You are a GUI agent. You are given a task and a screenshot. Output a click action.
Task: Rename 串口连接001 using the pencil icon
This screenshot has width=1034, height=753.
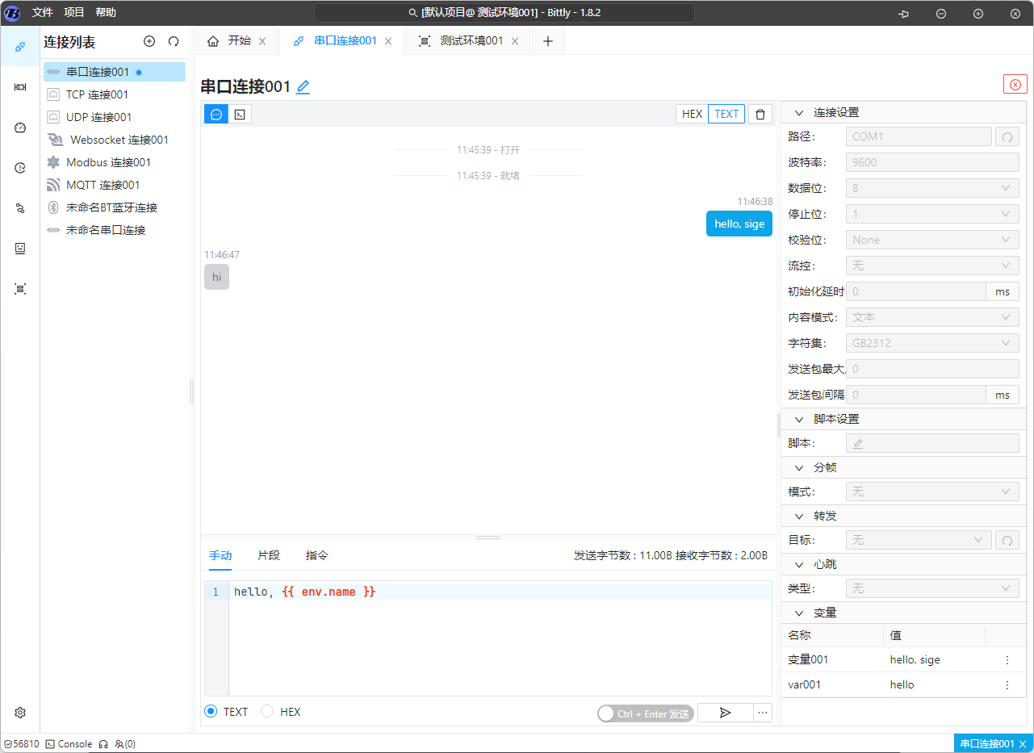[x=303, y=86]
